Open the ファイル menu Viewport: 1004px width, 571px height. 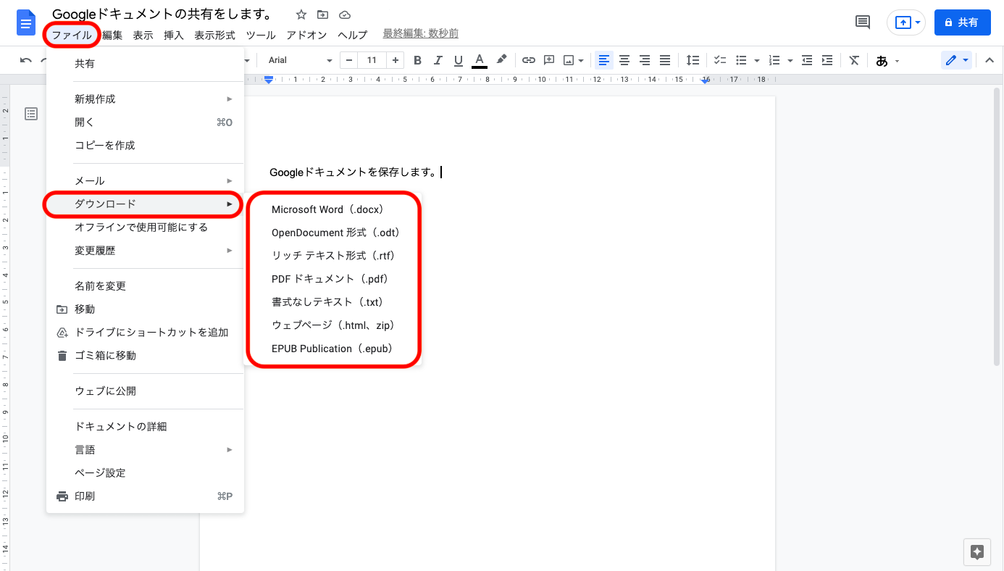(x=72, y=35)
